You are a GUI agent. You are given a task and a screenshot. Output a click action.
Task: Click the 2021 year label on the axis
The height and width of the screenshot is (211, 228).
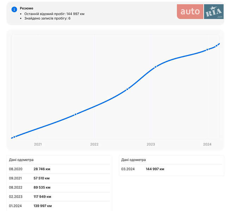(38, 144)
